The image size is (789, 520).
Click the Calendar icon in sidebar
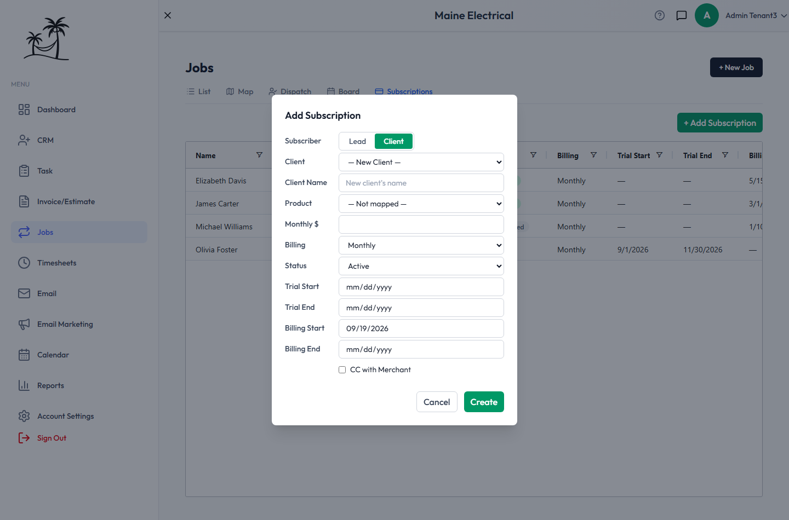point(24,355)
